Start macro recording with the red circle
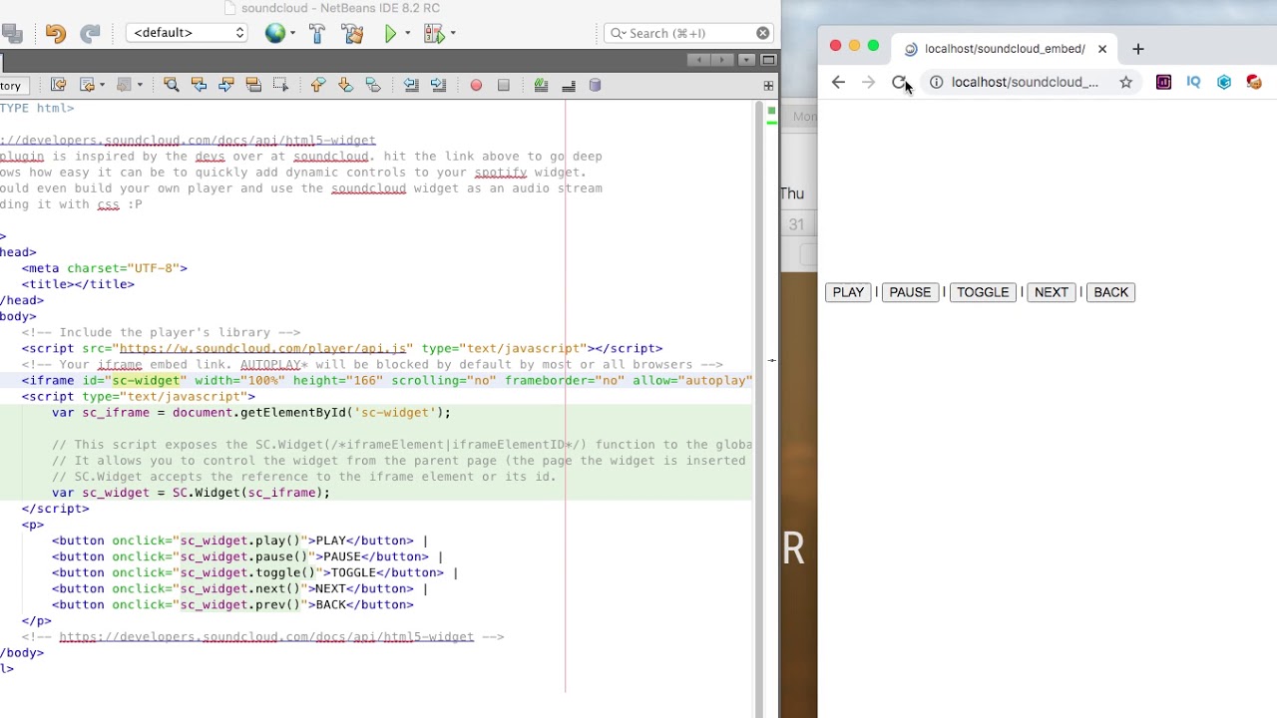1277x718 pixels. [x=476, y=85]
